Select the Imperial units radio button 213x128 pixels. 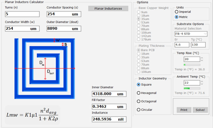177,12
